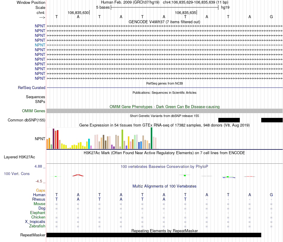The height and width of the screenshot is (242, 283).
Task: Open GTEx Gene Expression track title
Action: click(x=164, y=125)
